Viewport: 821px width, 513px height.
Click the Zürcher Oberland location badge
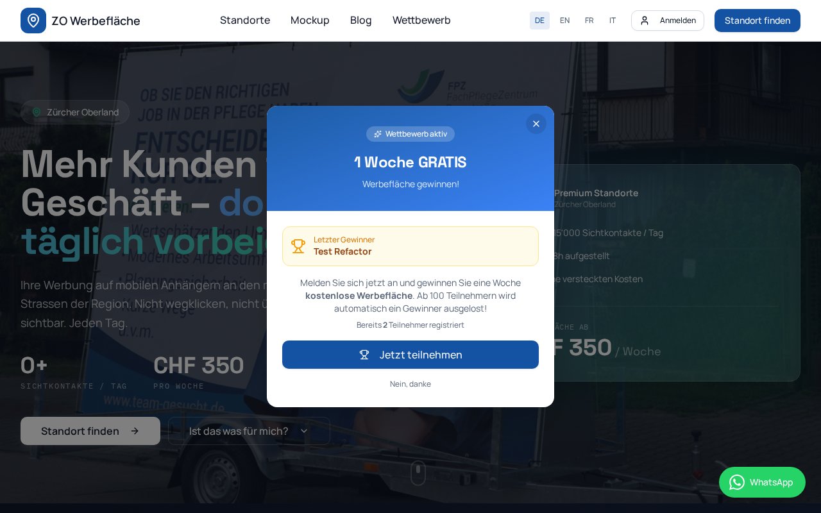point(75,112)
